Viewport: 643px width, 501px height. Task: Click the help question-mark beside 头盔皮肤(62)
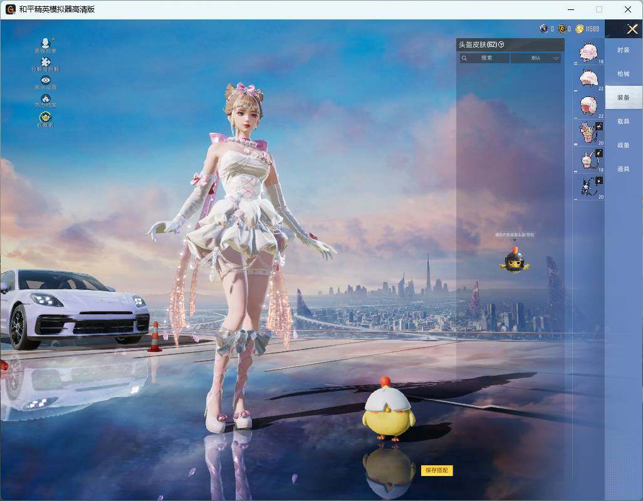point(501,44)
